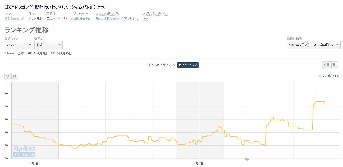
Task: Click the chart reset (undo) icon
Action: 8,76
